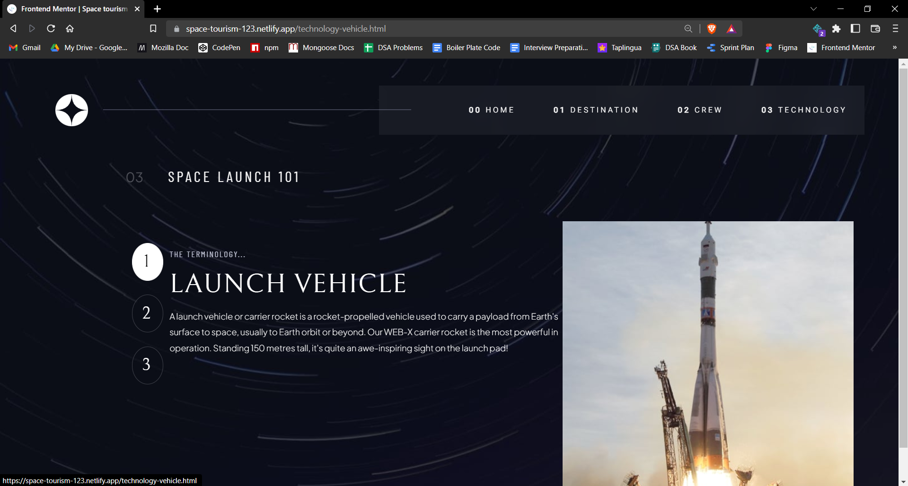Open DSA Book bookmark
The height and width of the screenshot is (486, 908).
point(674,48)
